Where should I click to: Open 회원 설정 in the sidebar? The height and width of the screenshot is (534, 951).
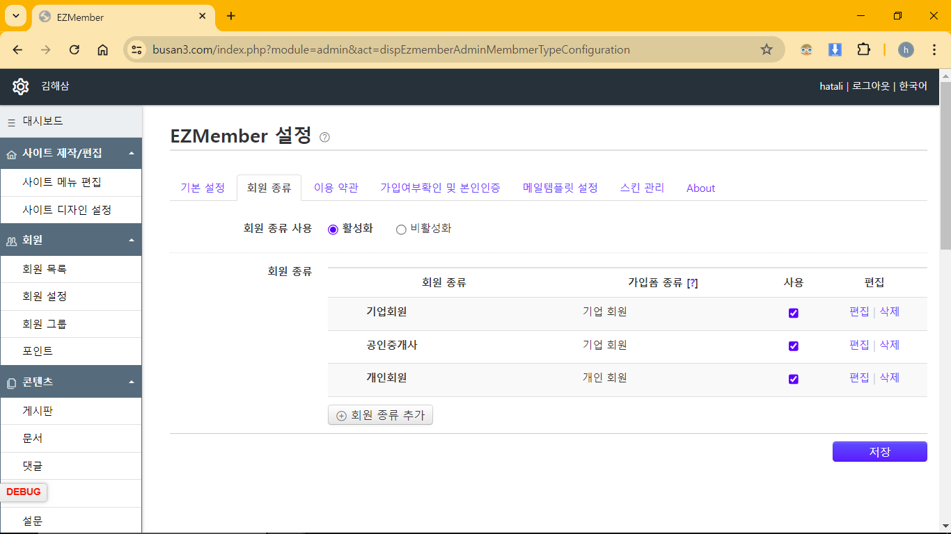pyautogui.click(x=71, y=296)
